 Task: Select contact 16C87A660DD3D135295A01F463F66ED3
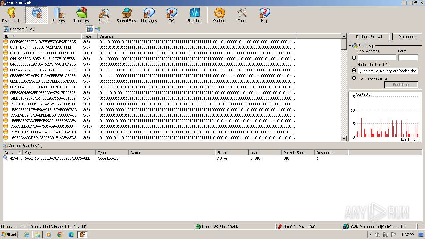click(x=43, y=138)
